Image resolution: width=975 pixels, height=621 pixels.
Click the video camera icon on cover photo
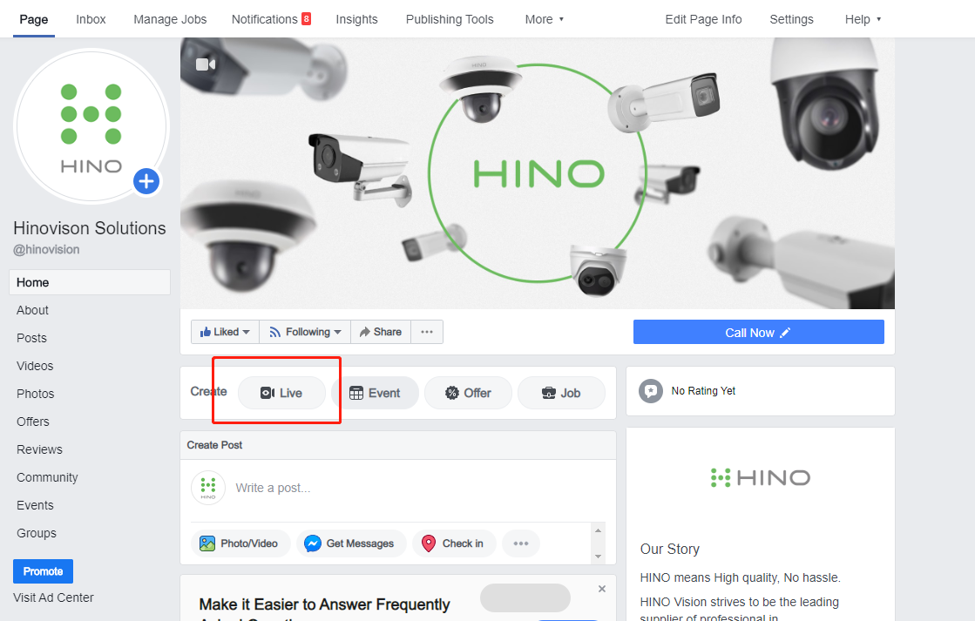coord(206,64)
